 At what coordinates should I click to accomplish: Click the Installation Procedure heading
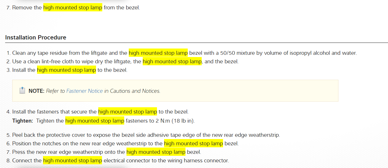coord(36,37)
